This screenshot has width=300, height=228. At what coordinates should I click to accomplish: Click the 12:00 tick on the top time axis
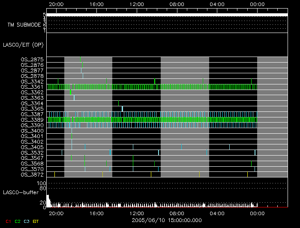point(137,4)
